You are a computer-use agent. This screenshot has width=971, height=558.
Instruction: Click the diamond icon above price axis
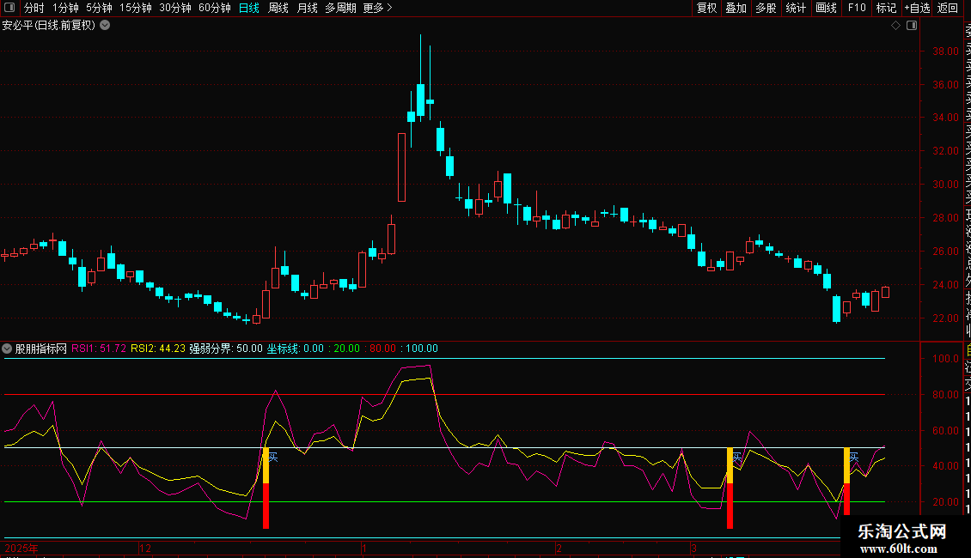(x=895, y=26)
